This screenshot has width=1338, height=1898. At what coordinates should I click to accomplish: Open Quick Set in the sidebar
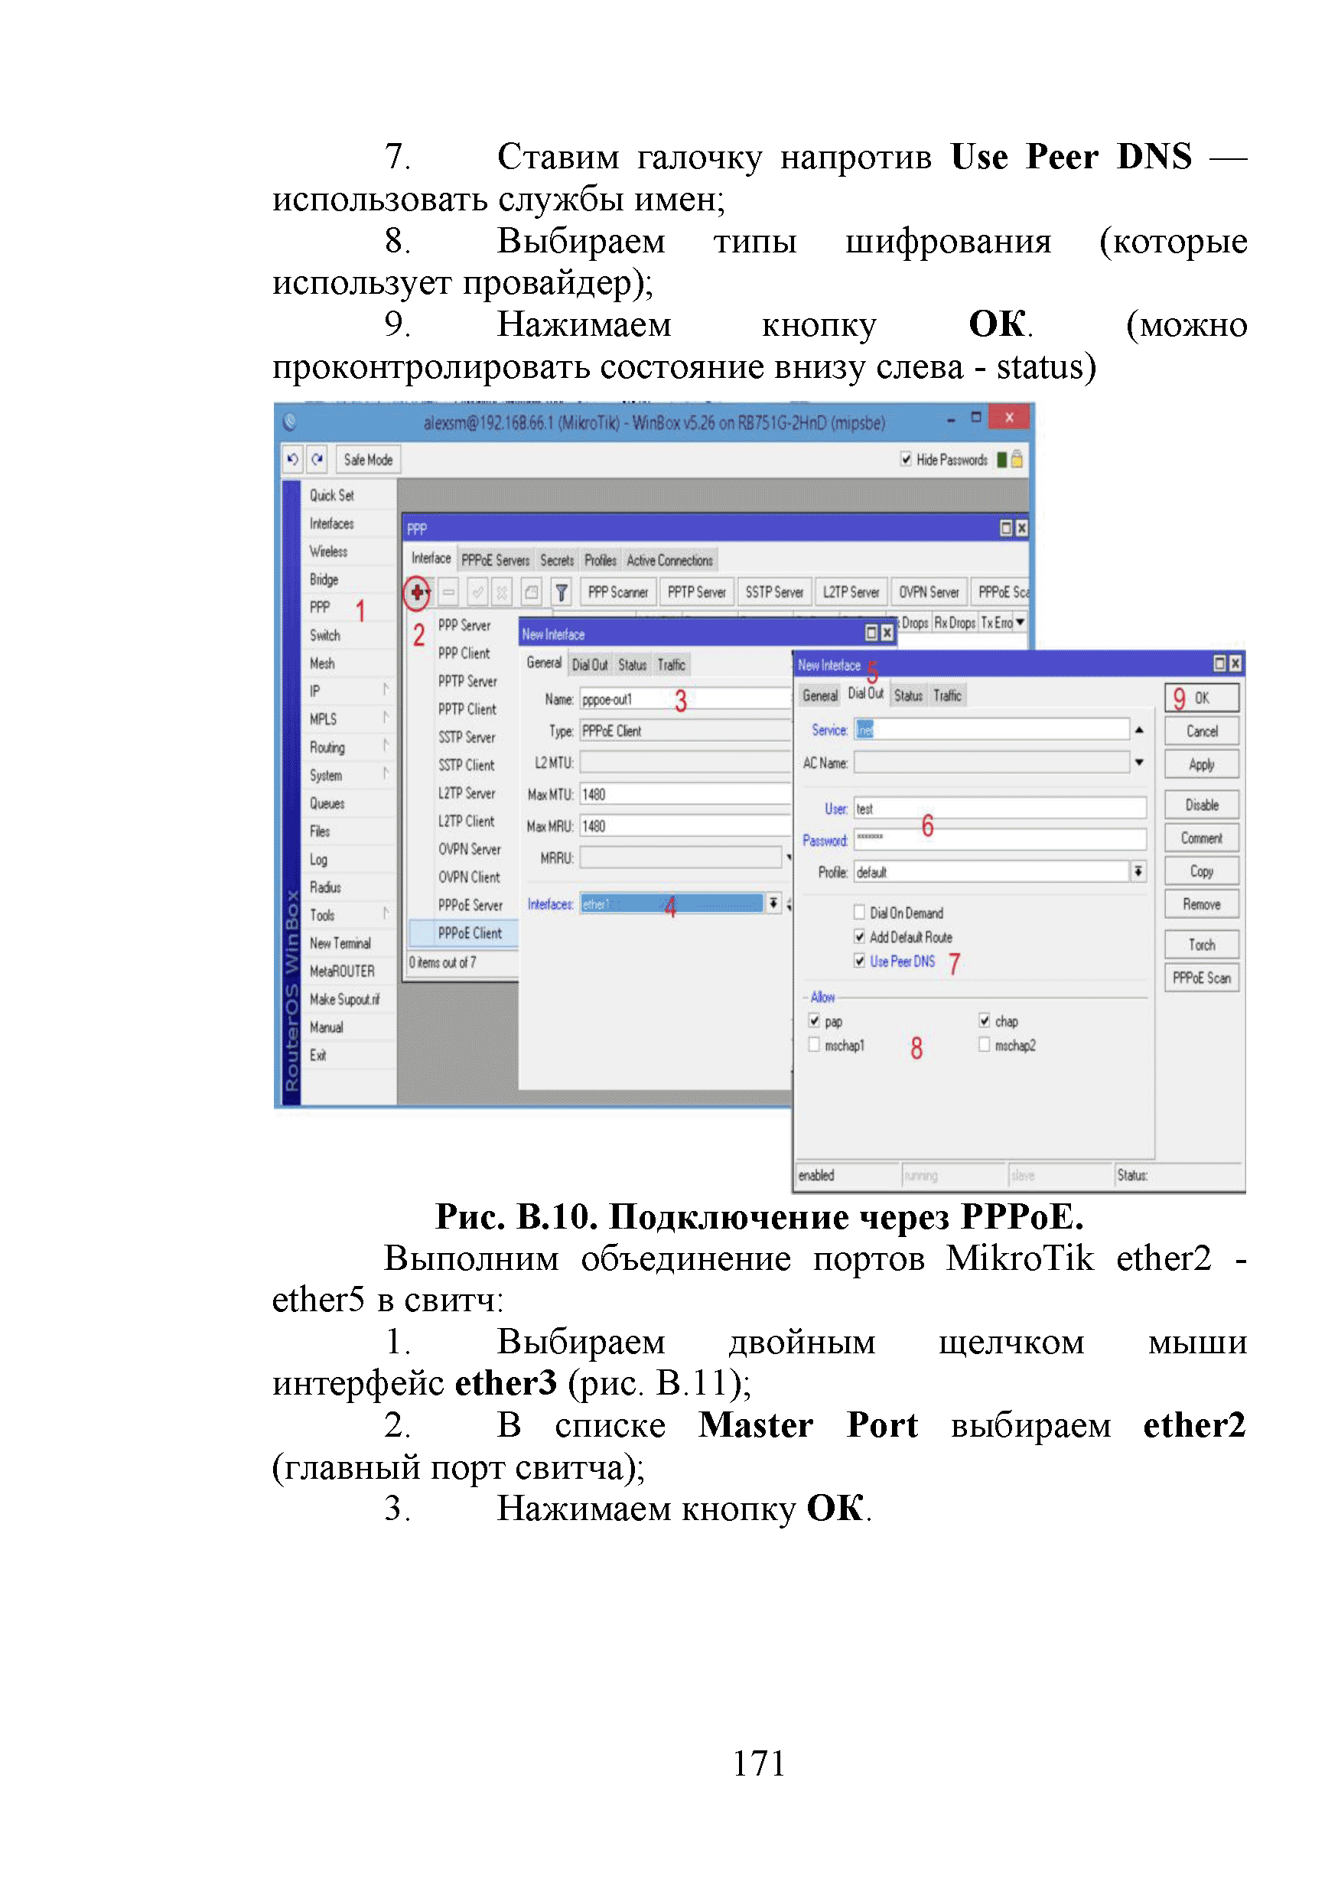(332, 495)
